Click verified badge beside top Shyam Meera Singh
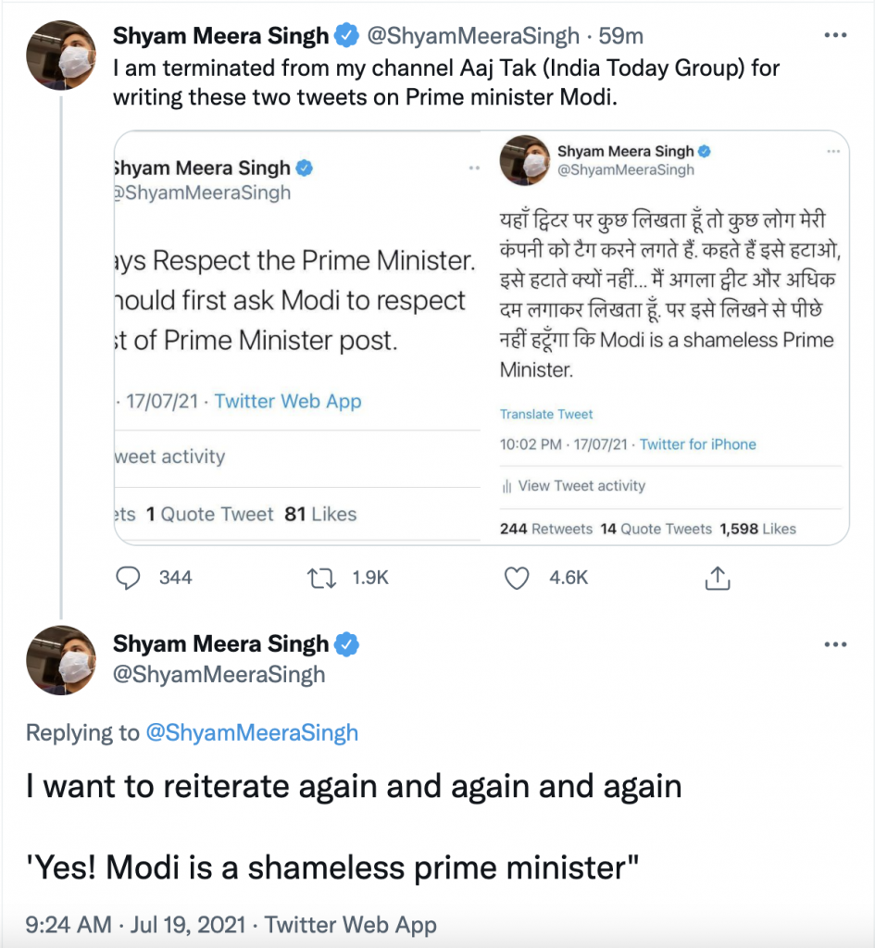Screen dimensions: 875x948 347,37
